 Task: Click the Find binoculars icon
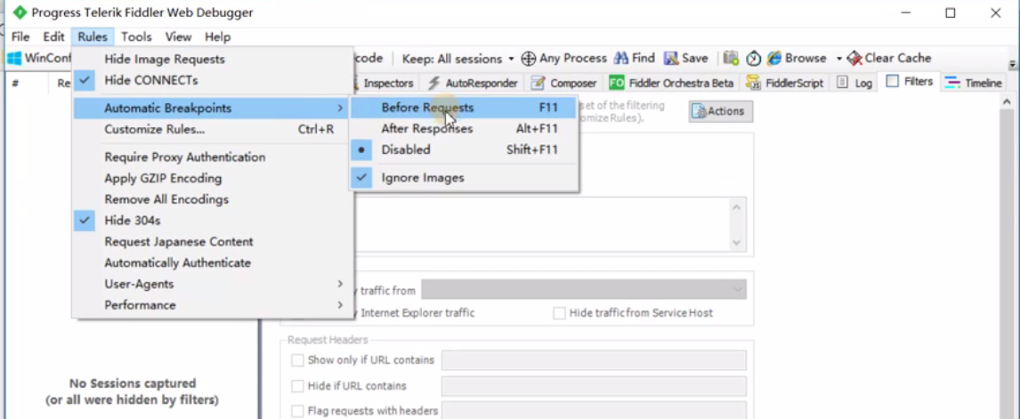pyautogui.click(x=621, y=59)
